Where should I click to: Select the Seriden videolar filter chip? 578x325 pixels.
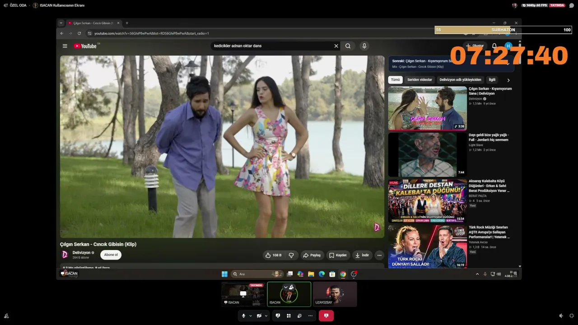420,80
